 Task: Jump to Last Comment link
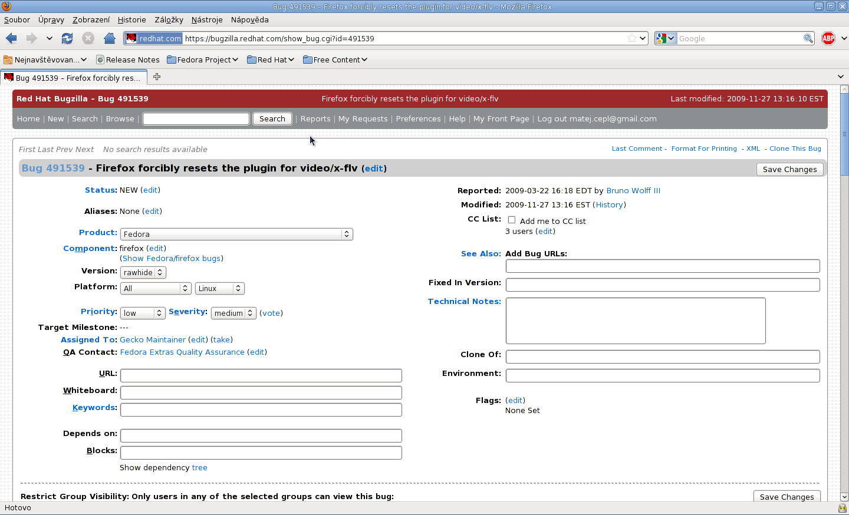[x=637, y=148]
